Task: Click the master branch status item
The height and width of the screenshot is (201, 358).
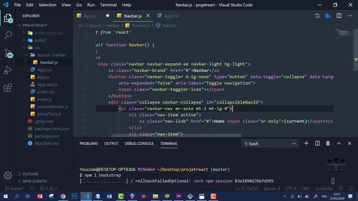Action: point(15,189)
